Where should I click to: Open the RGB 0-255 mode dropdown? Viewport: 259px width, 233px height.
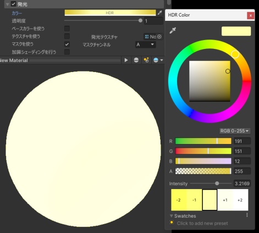235,131
